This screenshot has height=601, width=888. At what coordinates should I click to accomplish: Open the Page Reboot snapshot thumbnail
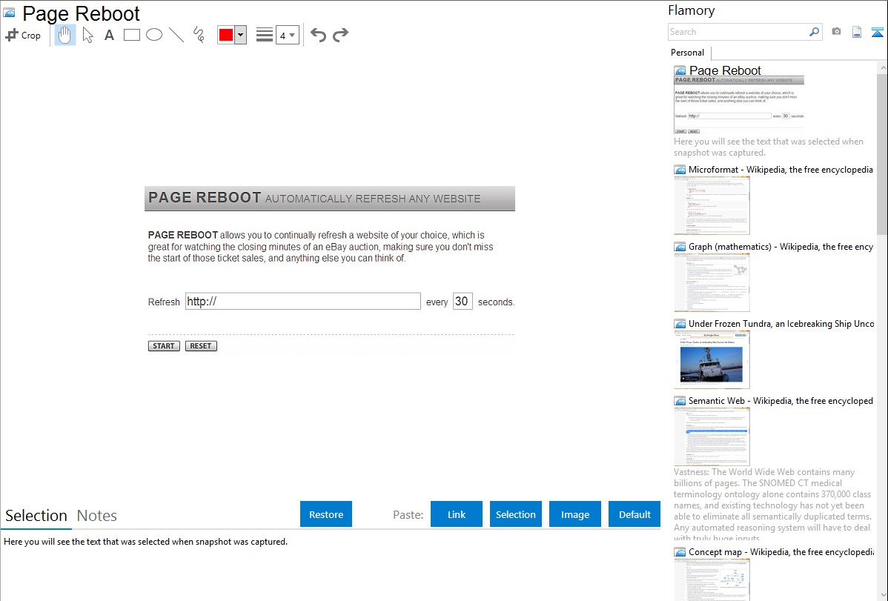(738, 104)
